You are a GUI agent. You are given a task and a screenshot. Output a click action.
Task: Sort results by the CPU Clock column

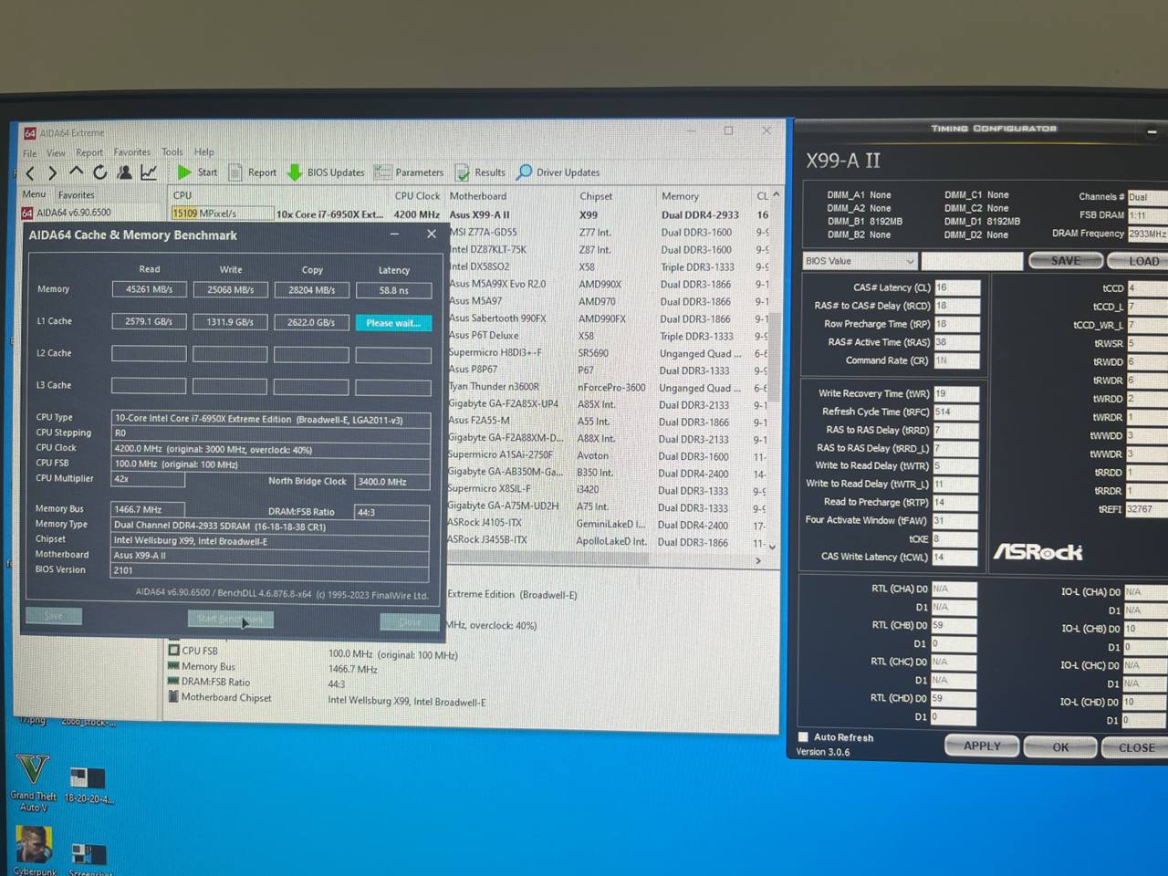click(x=417, y=196)
